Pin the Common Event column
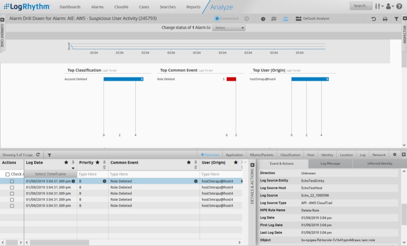This screenshot has width=407, height=246. tap(196, 162)
